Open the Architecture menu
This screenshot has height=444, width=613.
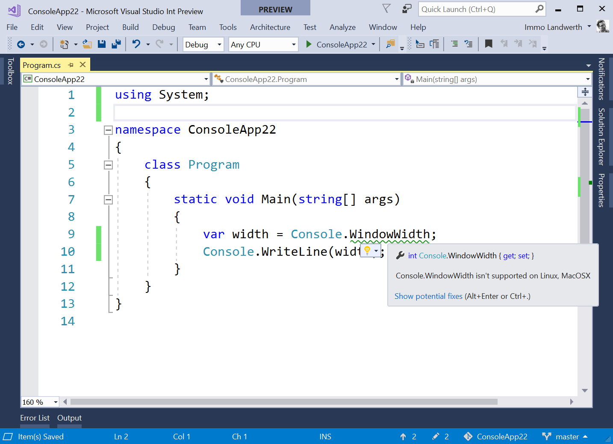click(x=270, y=27)
